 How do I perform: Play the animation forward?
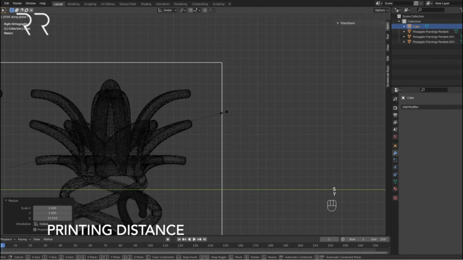(194, 239)
